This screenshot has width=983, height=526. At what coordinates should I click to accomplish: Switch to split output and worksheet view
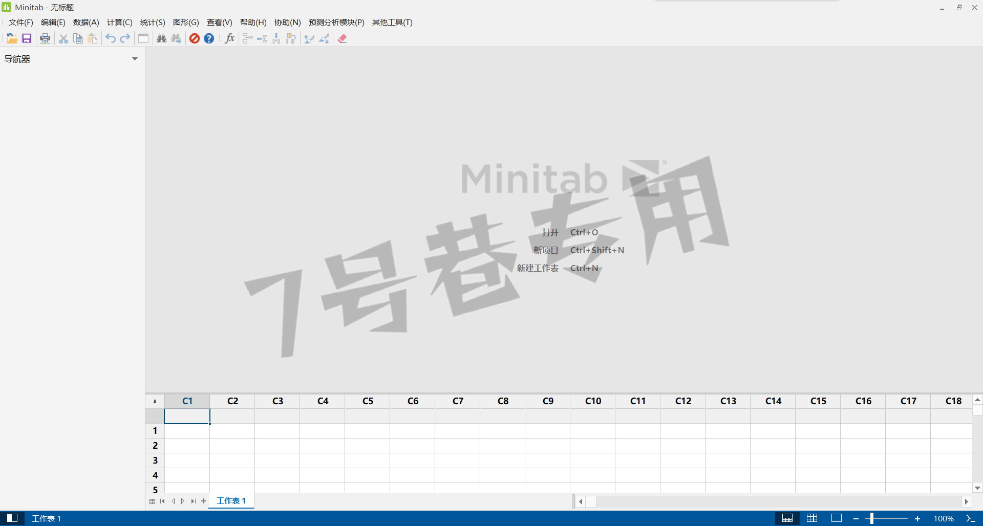(x=787, y=518)
